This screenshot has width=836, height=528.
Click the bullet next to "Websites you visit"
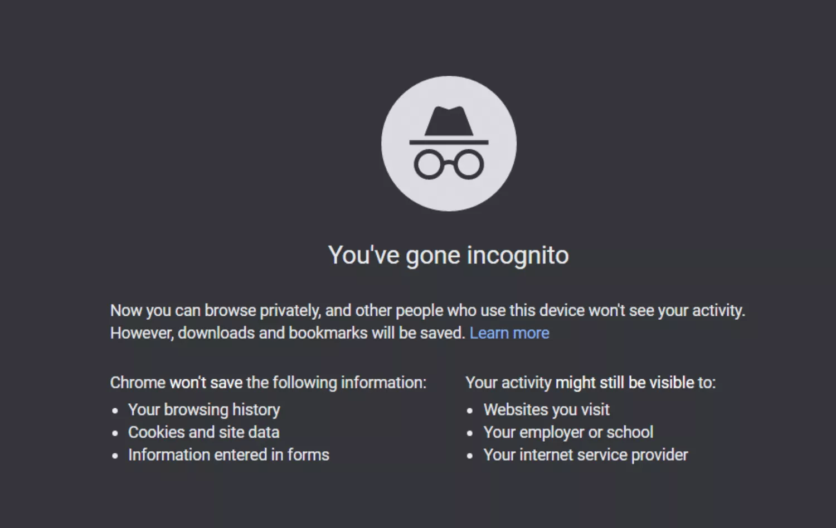point(470,411)
